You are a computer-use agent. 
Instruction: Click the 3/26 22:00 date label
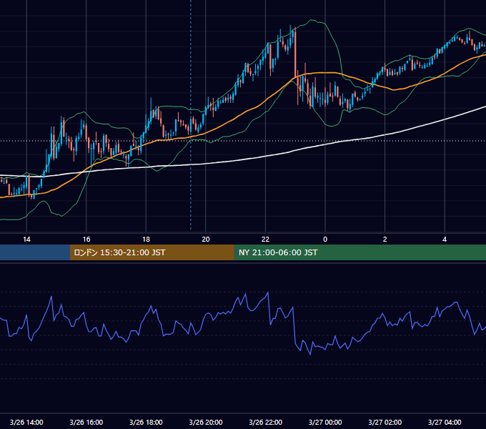click(x=266, y=422)
